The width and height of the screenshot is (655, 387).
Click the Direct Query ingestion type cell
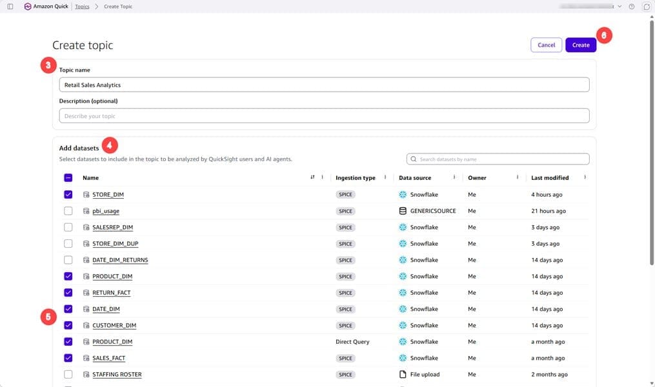click(352, 341)
